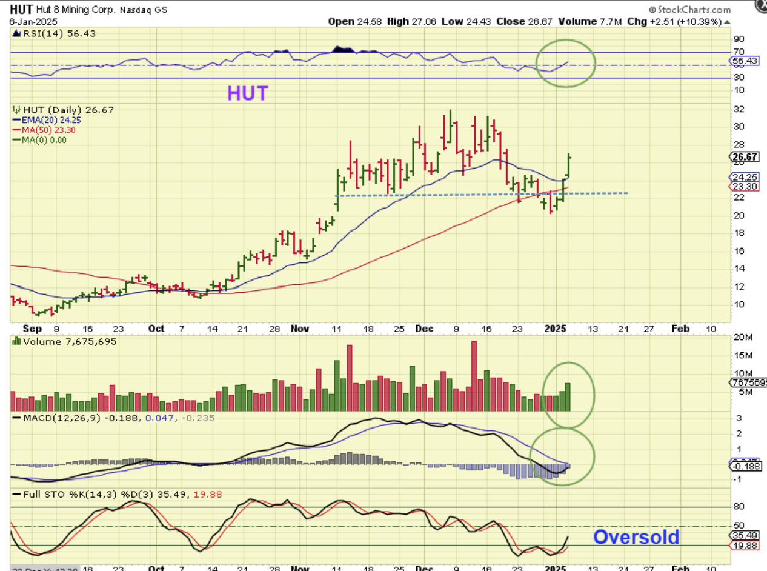Select the Volume 7,675,695 panel legend
This screenshot has height=571, width=767.
point(64,341)
